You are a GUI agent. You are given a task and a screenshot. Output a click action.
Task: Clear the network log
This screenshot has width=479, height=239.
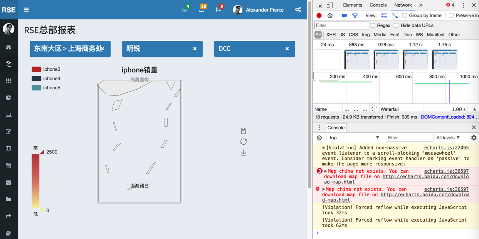(330, 15)
